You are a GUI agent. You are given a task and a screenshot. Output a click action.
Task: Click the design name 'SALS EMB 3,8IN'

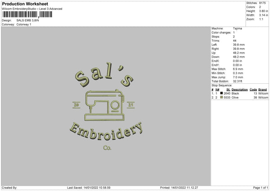[x=27, y=20]
